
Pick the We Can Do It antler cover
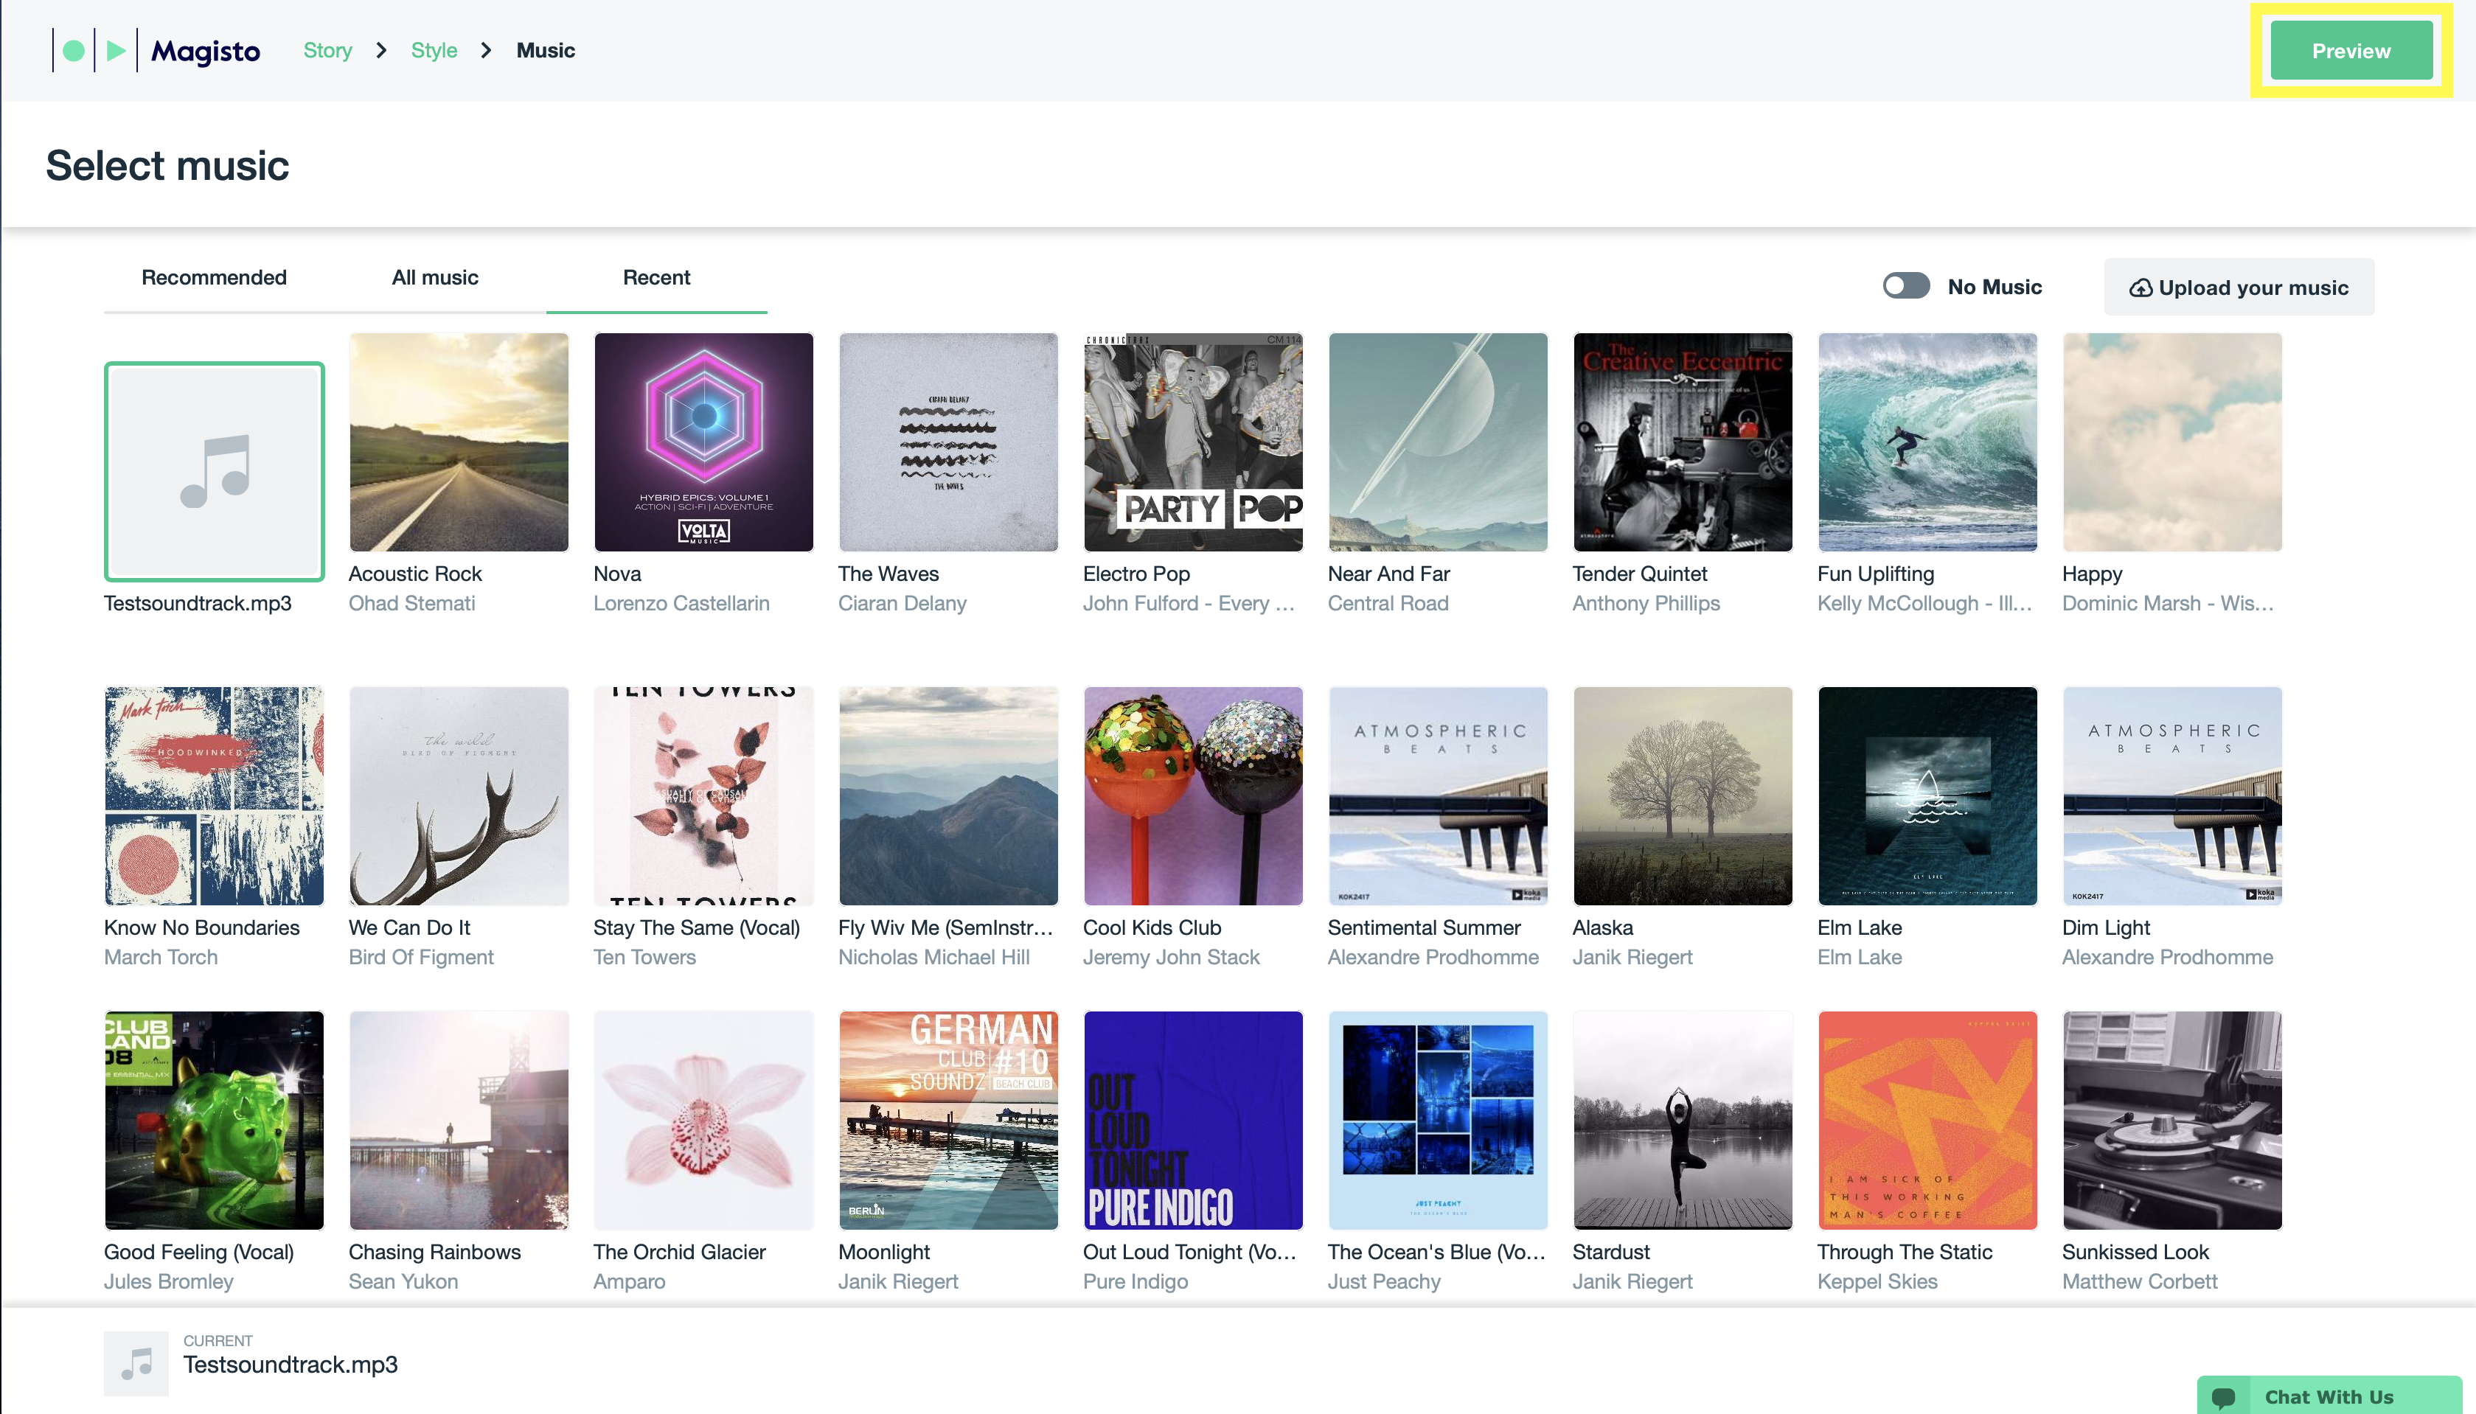tap(459, 795)
